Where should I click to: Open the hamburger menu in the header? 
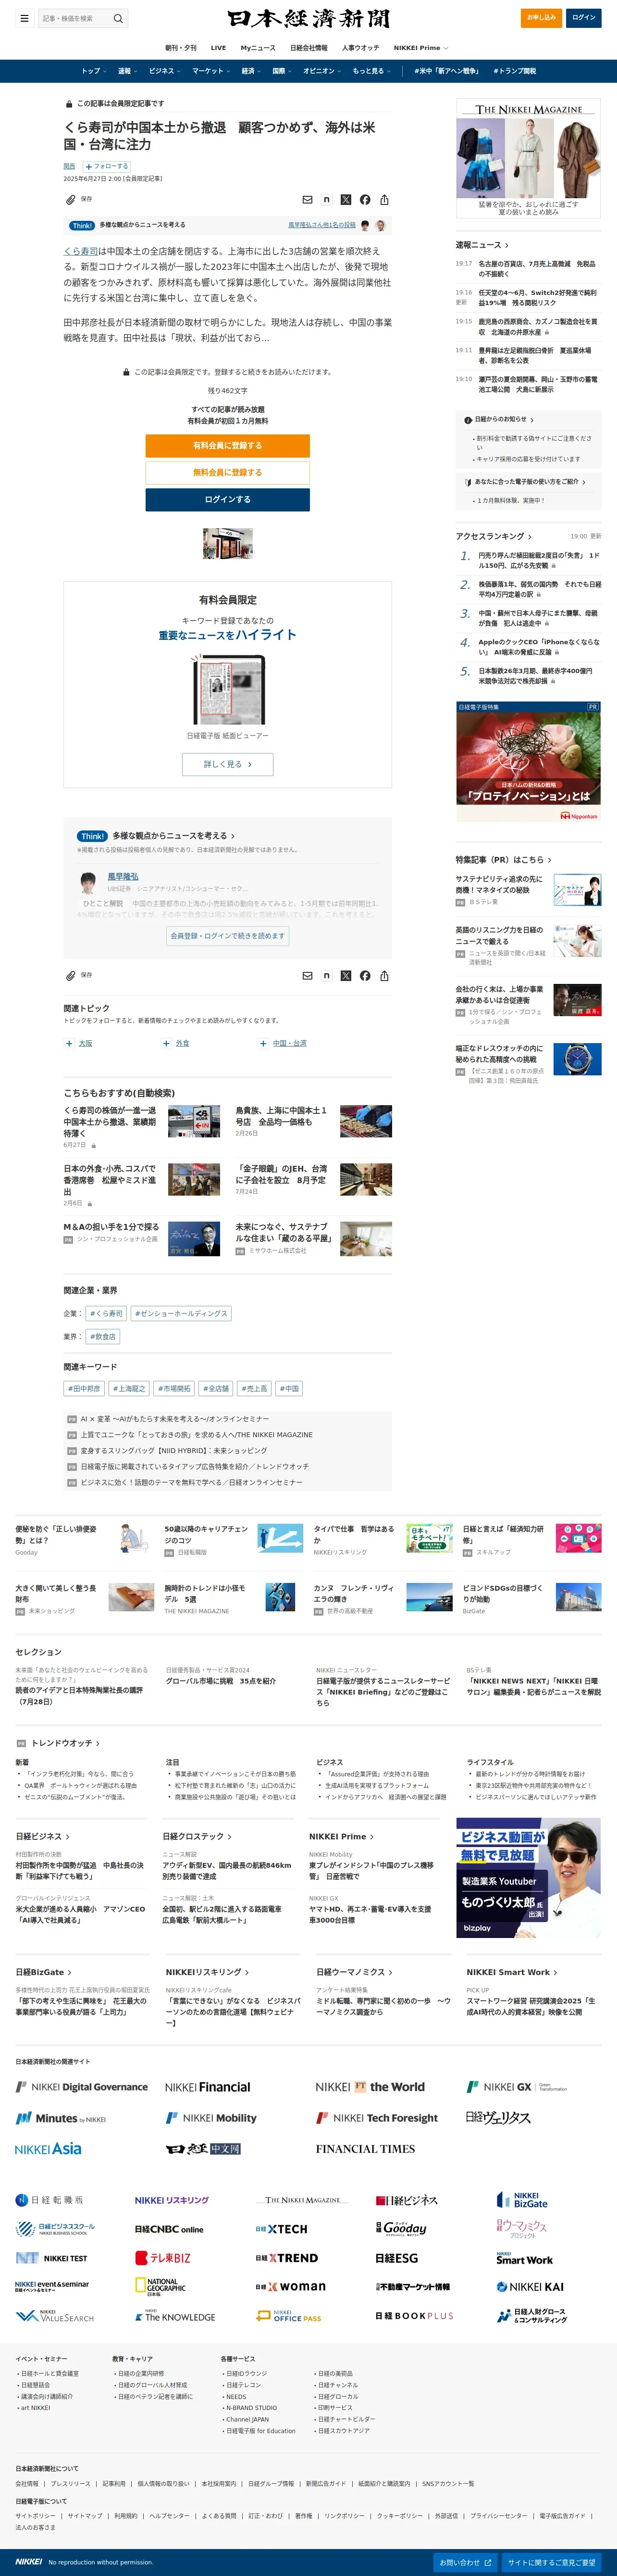click(x=24, y=18)
